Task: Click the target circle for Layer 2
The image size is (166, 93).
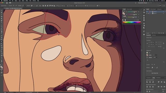Action: pyautogui.click(x=164, y=12)
